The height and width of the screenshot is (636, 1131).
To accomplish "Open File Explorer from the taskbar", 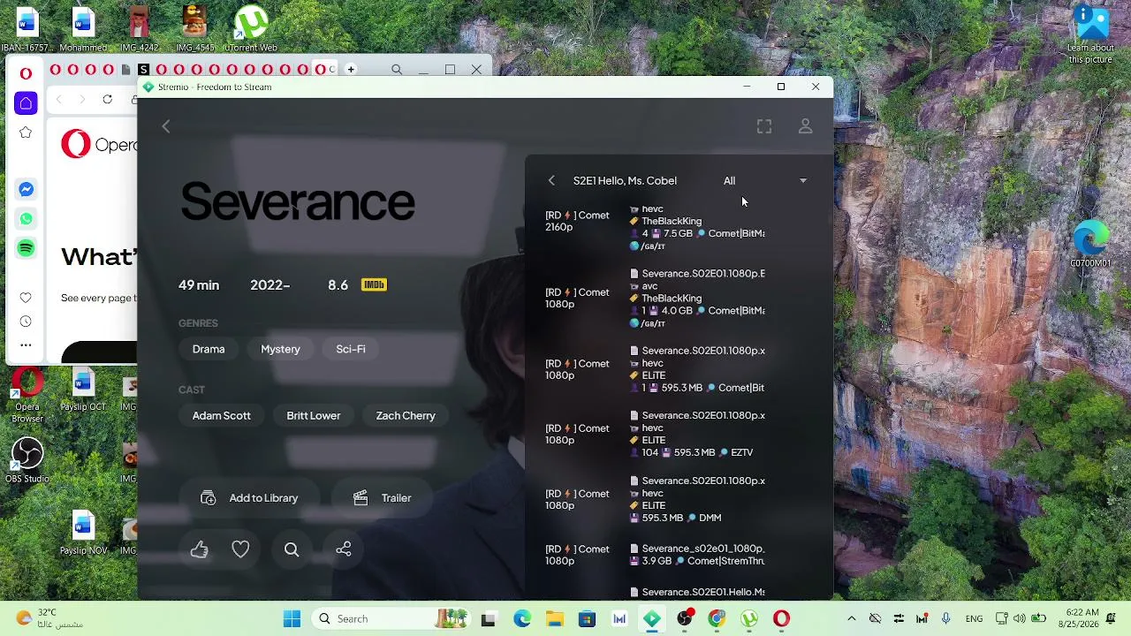I will [554, 618].
